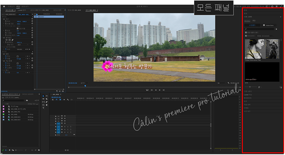Click the create ellipse mask icon

(x=7, y=40)
